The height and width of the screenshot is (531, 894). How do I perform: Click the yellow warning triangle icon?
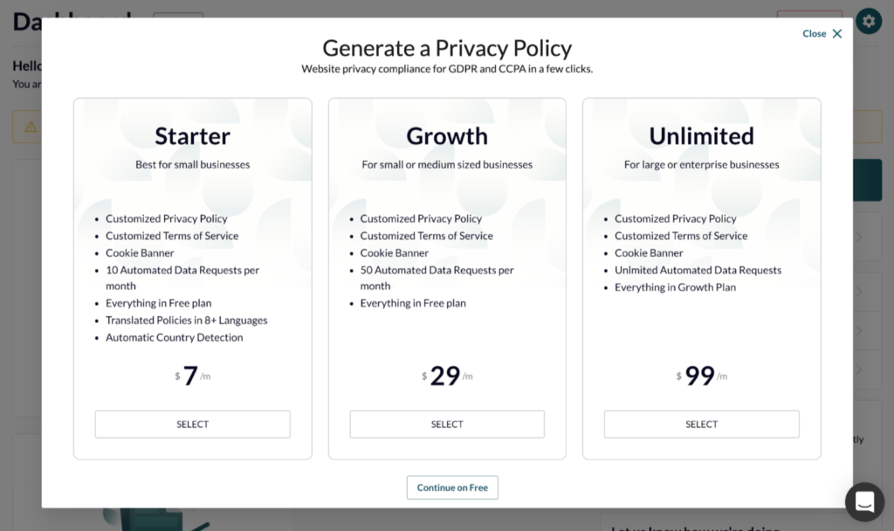31,127
